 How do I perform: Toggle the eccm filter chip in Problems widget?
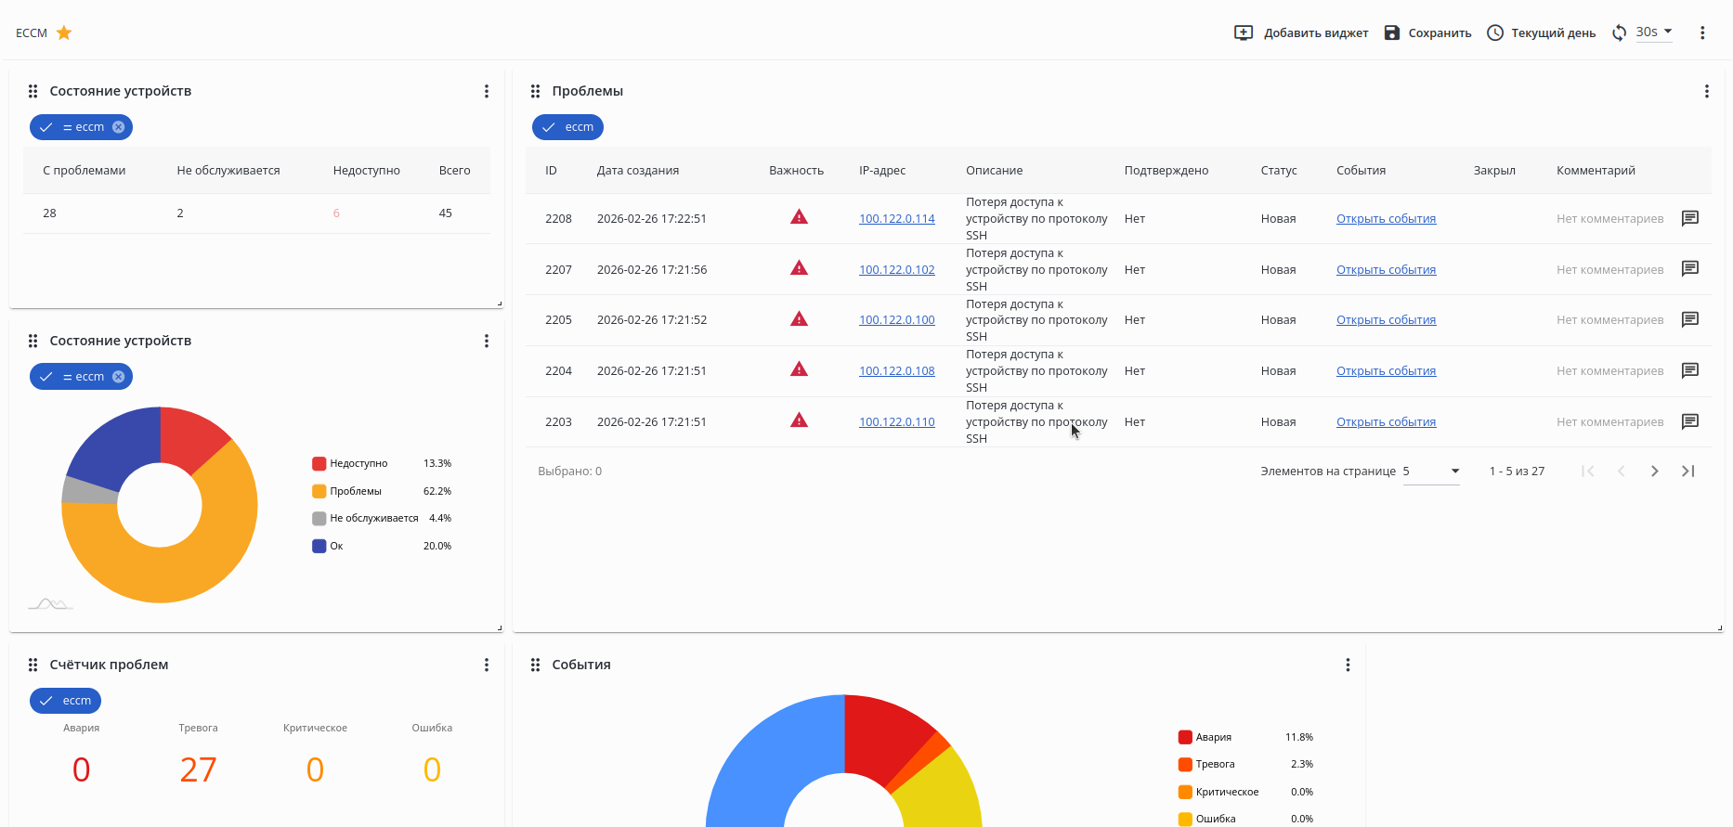click(x=567, y=127)
